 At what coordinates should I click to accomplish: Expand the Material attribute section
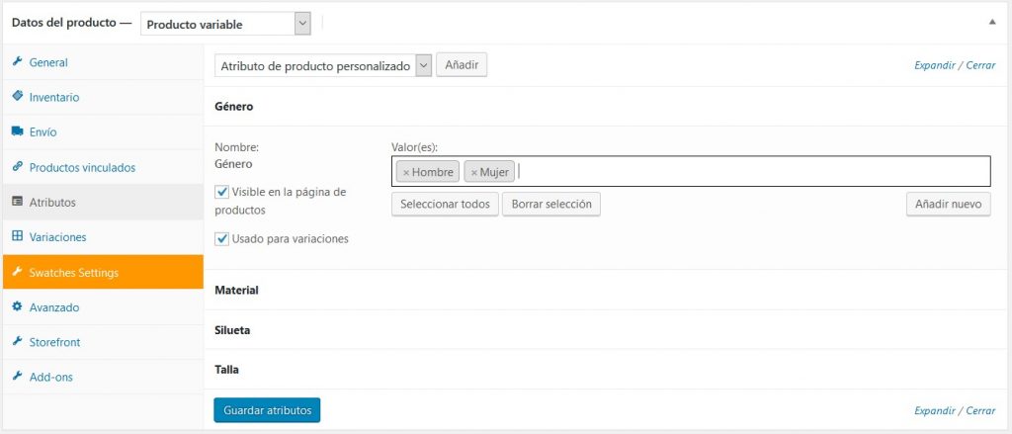click(x=236, y=291)
